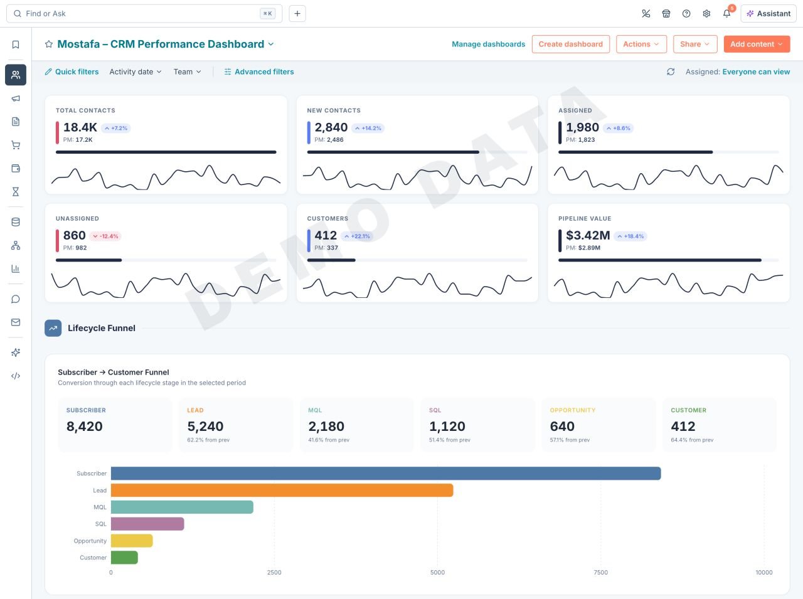Screen dimensions: 803x599
Task: Click the Create dashboard button
Action: [x=571, y=44]
